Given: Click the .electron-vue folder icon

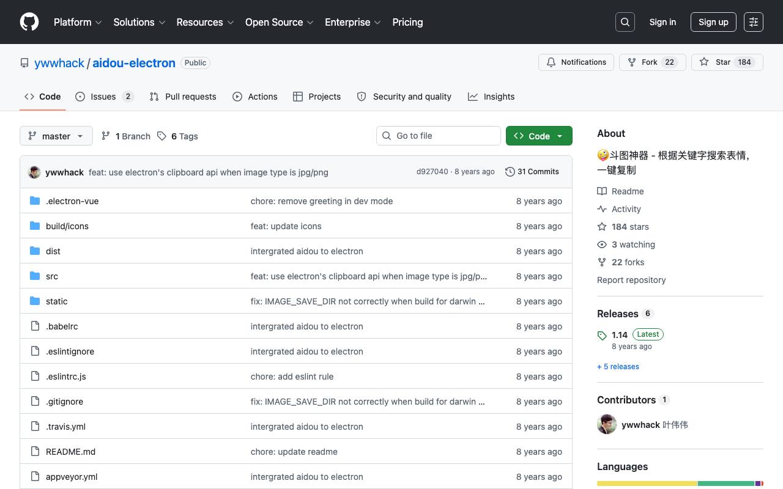Looking at the screenshot, I should 35,201.
